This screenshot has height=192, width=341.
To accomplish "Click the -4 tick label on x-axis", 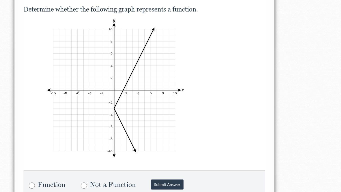I will point(90,93).
